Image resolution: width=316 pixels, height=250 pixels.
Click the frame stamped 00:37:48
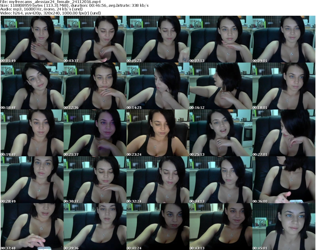point(32,227)
